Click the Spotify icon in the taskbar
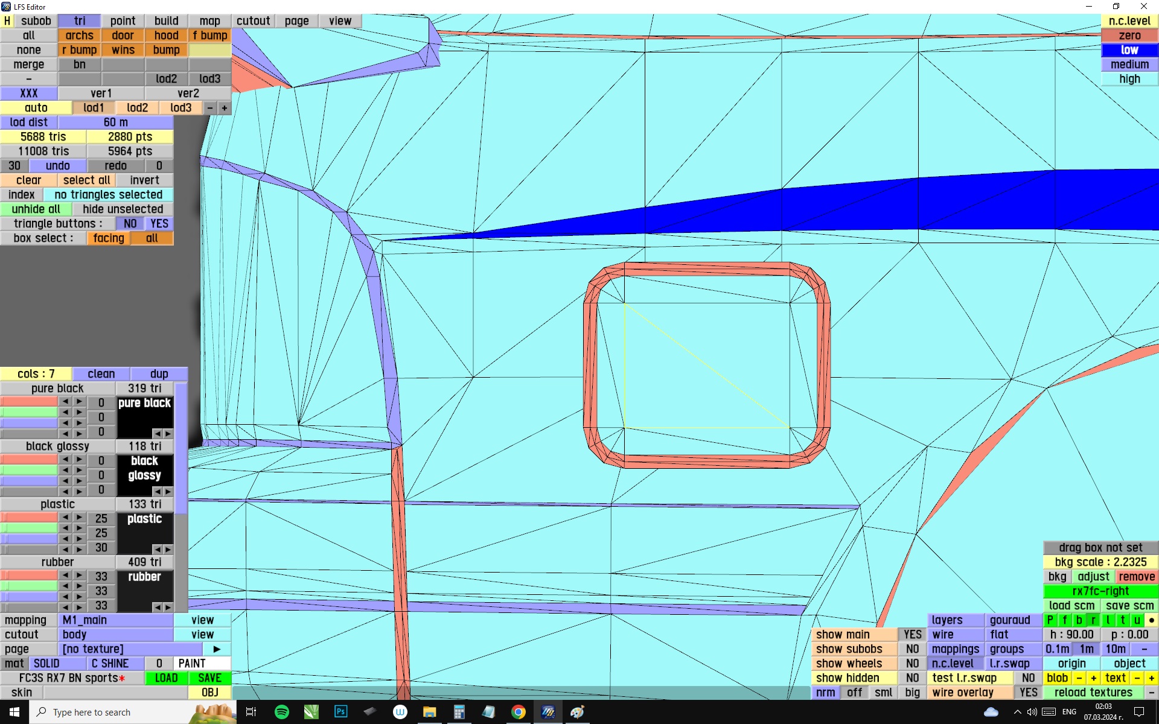This screenshot has width=1159, height=724. [x=281, y=712]
